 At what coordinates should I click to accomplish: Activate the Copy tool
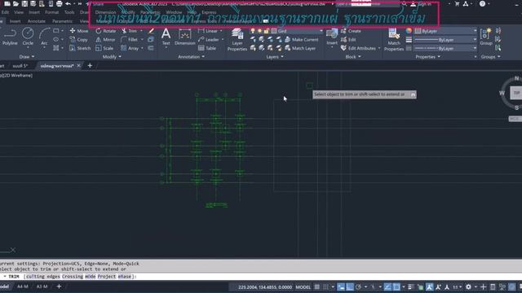pos(78,40)
